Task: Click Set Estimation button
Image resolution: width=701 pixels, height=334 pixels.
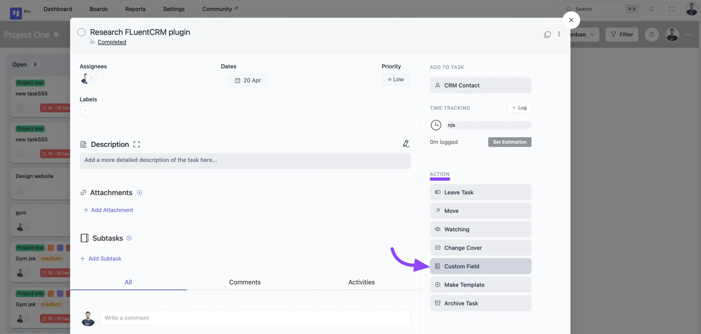Action: [510, 142]
